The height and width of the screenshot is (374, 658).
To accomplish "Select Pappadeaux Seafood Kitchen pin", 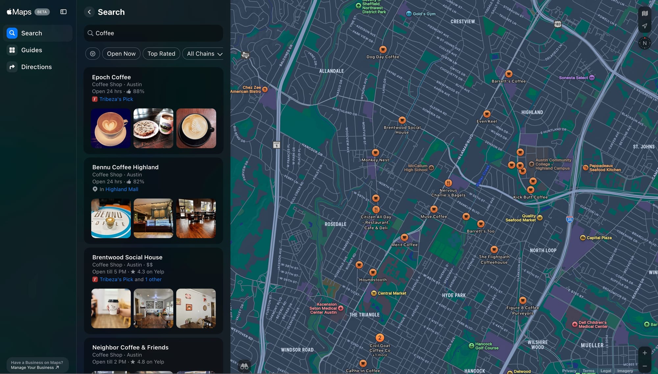I will click(585, 168).
